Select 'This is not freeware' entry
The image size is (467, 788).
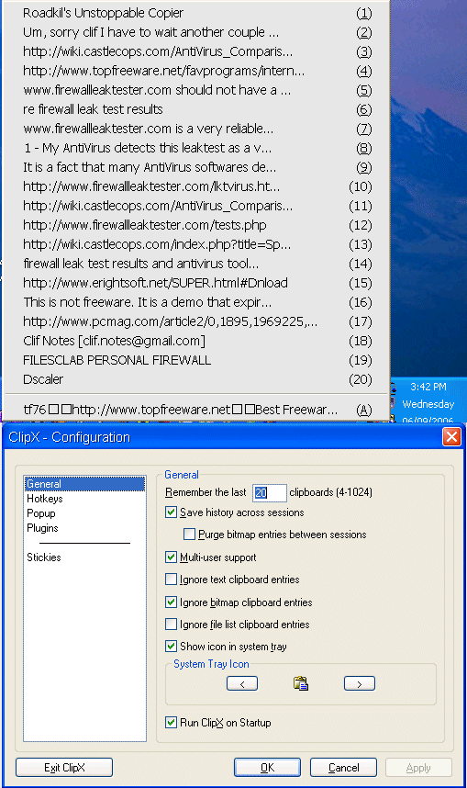coord(197,302)
